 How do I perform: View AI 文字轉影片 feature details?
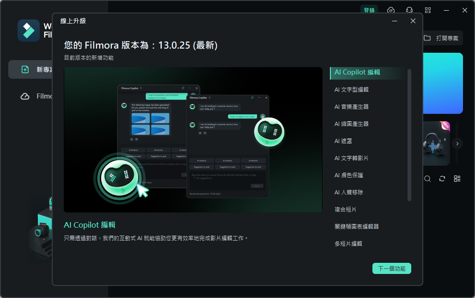coord(352,158)
